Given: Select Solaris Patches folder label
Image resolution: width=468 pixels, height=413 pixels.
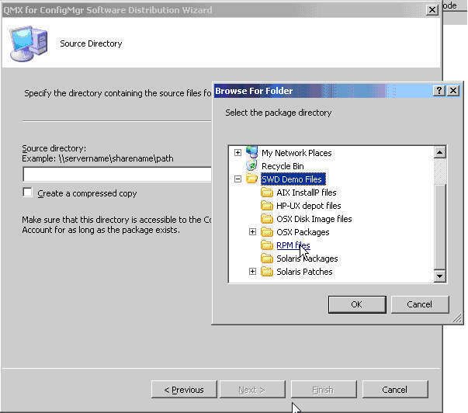Looking at the screenshot, I should 304,272.
